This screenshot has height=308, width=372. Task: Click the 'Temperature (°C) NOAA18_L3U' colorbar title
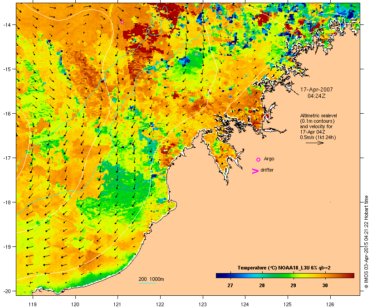click(284, 268)
